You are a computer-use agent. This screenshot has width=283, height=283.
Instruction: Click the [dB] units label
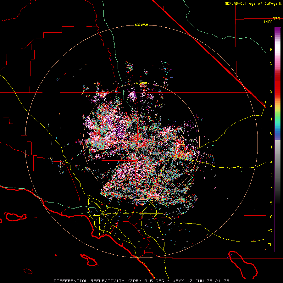pos(269,22)
